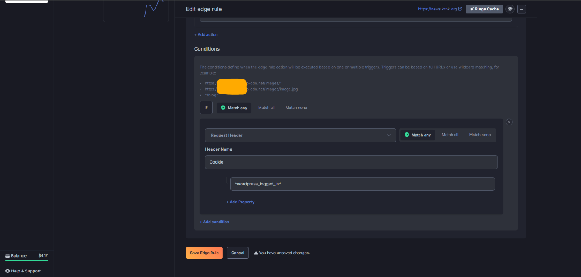Viewport: 581px width, 277px height.
Task: Click the Cookie header name field
Action: 351,162
